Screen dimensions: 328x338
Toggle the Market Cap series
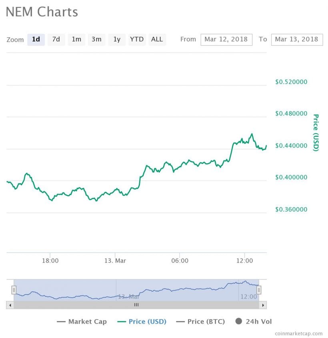pyautogui.click(x=82, y=321)
